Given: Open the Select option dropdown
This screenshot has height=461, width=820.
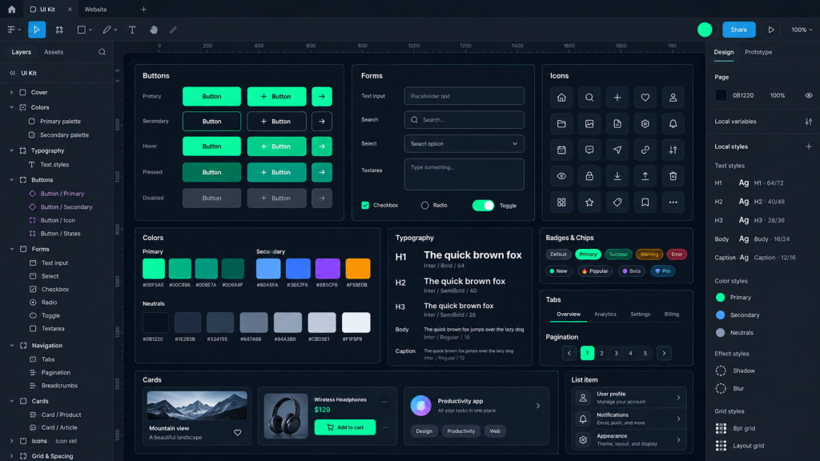Looking at the screenshot, I should click(464, 144).
